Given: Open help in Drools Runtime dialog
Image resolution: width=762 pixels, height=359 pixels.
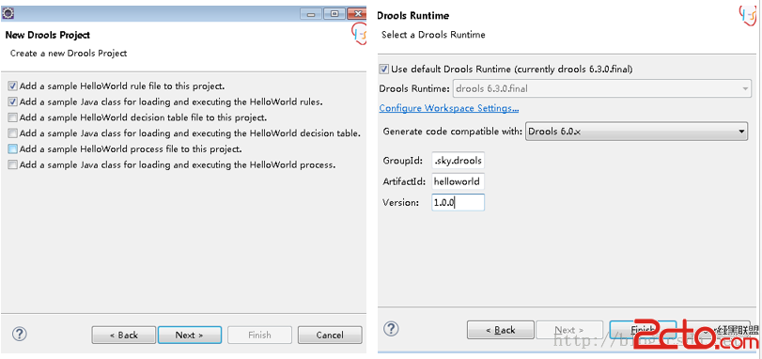Looking at the screenshot, I should click(391, 329).
